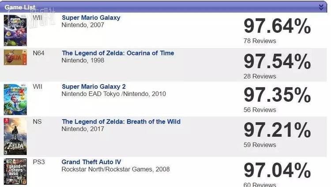The image size is (331, 187).
Task: Open The Legend of Zelda: Breath of the Wild
Action: pos(121,121)
